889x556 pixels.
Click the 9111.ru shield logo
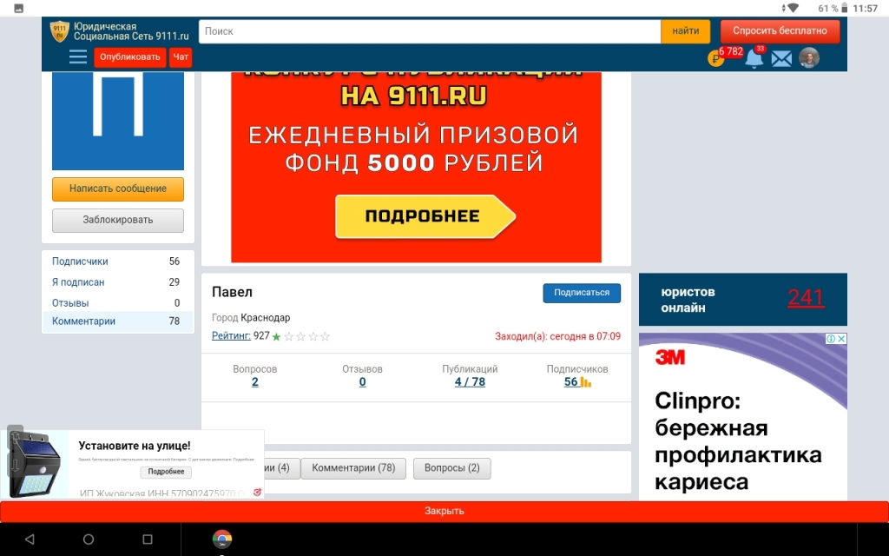[x=59, y=31]
